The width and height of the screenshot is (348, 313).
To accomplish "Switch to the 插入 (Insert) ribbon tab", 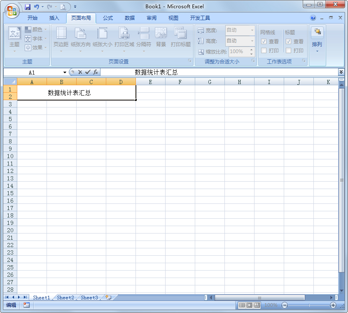I will click(56, 18).
